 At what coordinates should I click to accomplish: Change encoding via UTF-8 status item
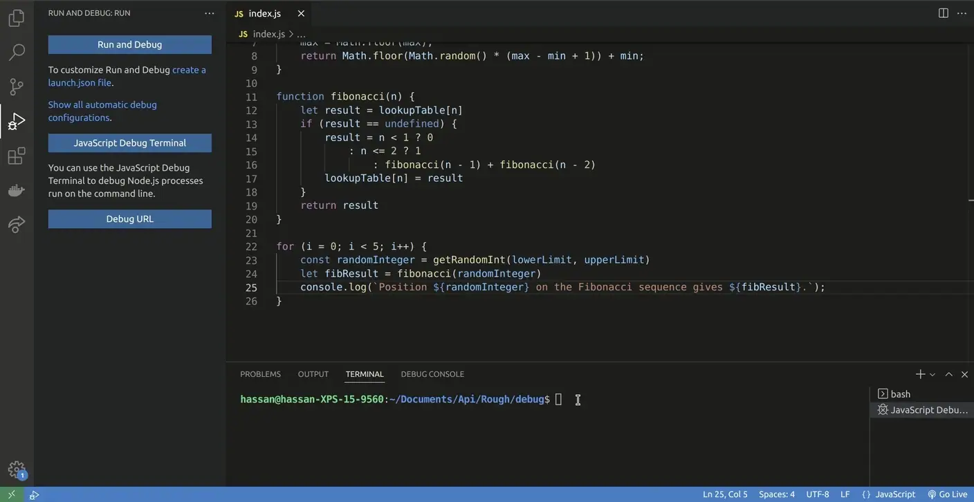pos(818,494)
